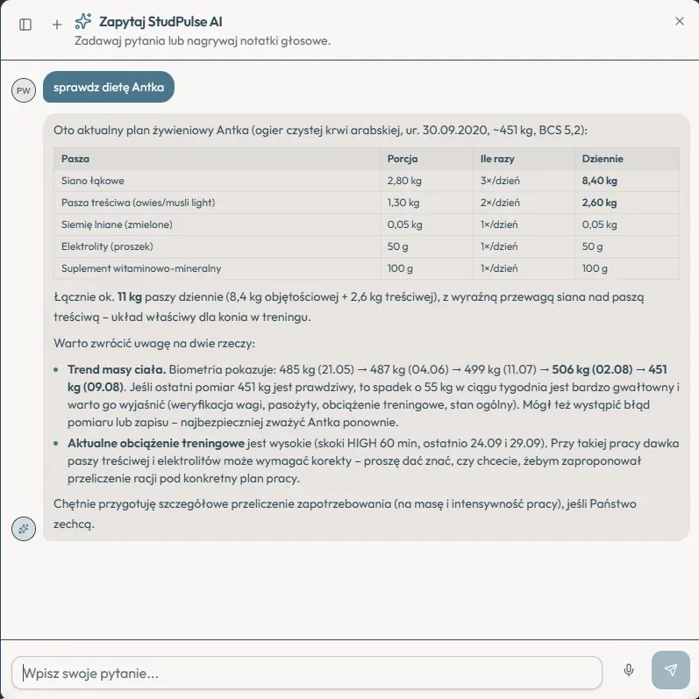Screen dimensions: 699x699
Task: Click the 'Trend masy ciała.' bold heading
Action: pos(117,369)
